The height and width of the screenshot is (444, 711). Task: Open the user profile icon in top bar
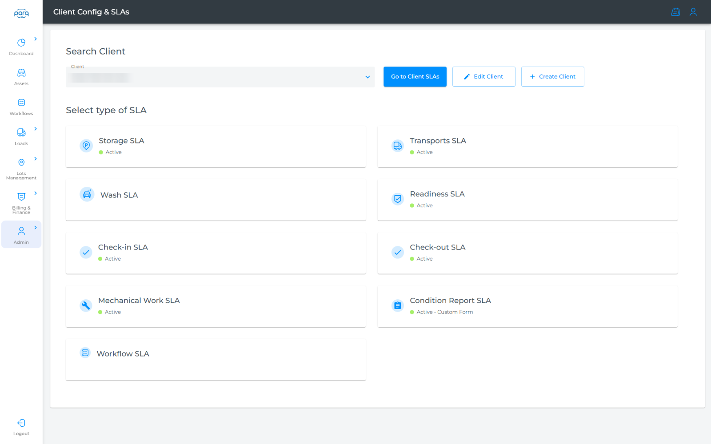[693, 12]
